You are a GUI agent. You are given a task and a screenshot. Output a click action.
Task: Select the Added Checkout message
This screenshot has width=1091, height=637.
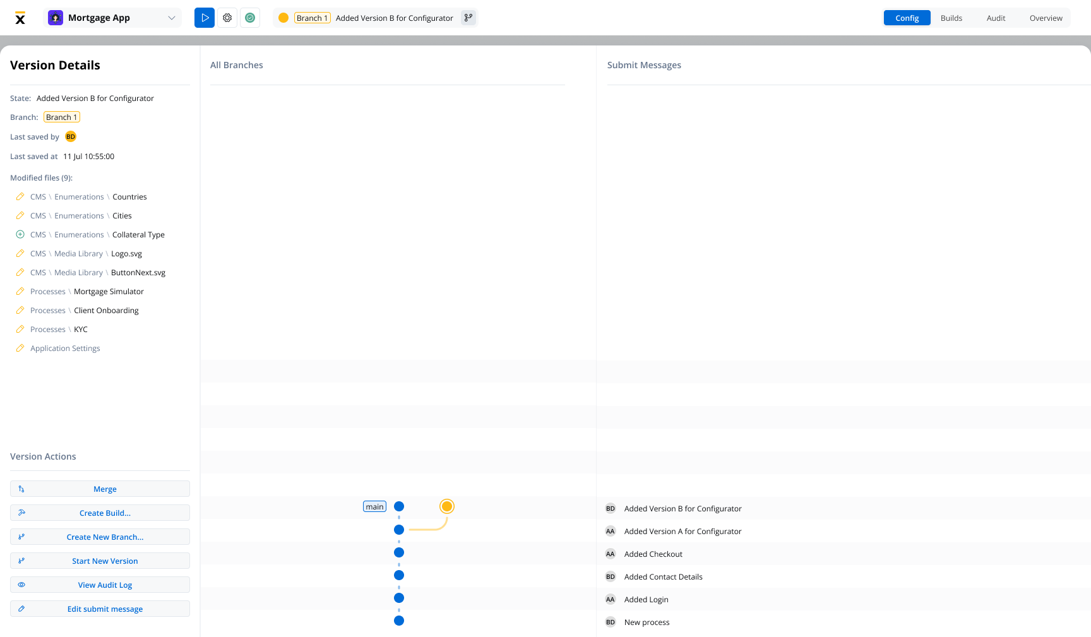[653, 554]
